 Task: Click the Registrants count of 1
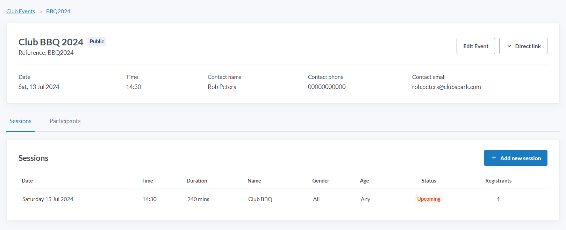[x=498, y=199]
